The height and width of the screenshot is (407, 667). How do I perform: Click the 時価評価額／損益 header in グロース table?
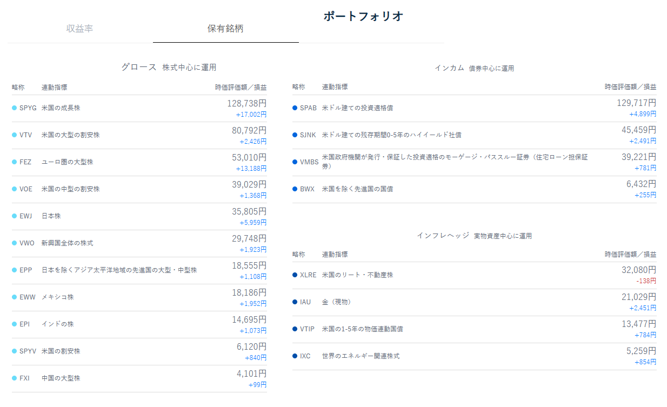(241, 87)
